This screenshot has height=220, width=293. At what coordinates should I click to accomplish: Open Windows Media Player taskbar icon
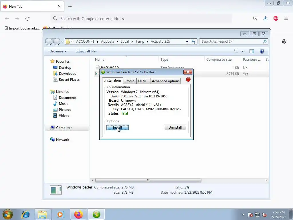pos(60,214)
